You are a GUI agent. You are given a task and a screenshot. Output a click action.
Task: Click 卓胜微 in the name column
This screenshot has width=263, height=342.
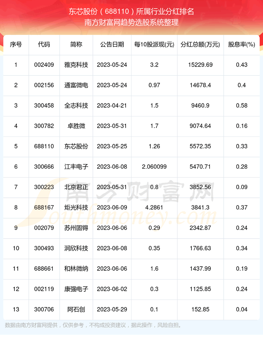click(x=76, y=126)
